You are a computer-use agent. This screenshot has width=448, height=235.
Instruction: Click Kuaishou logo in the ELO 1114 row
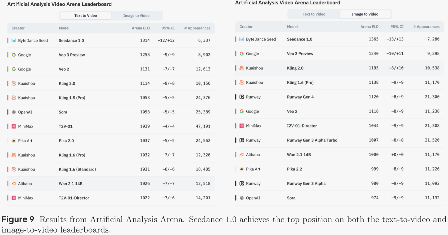[14, 83]
